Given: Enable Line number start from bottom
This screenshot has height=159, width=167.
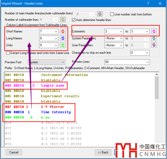Looking at the screenshot, I should pos(112,14).
